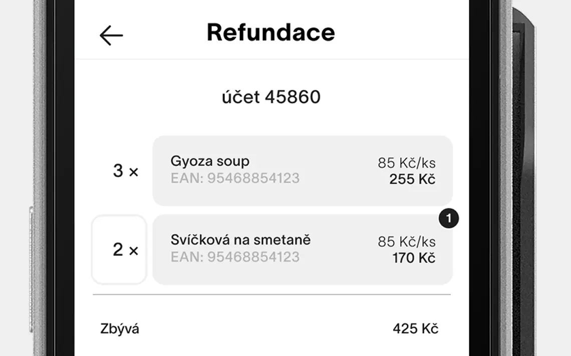
Task: Click the 85 Kč/ks price of Gyoza soup
Action: click(407, 163)
